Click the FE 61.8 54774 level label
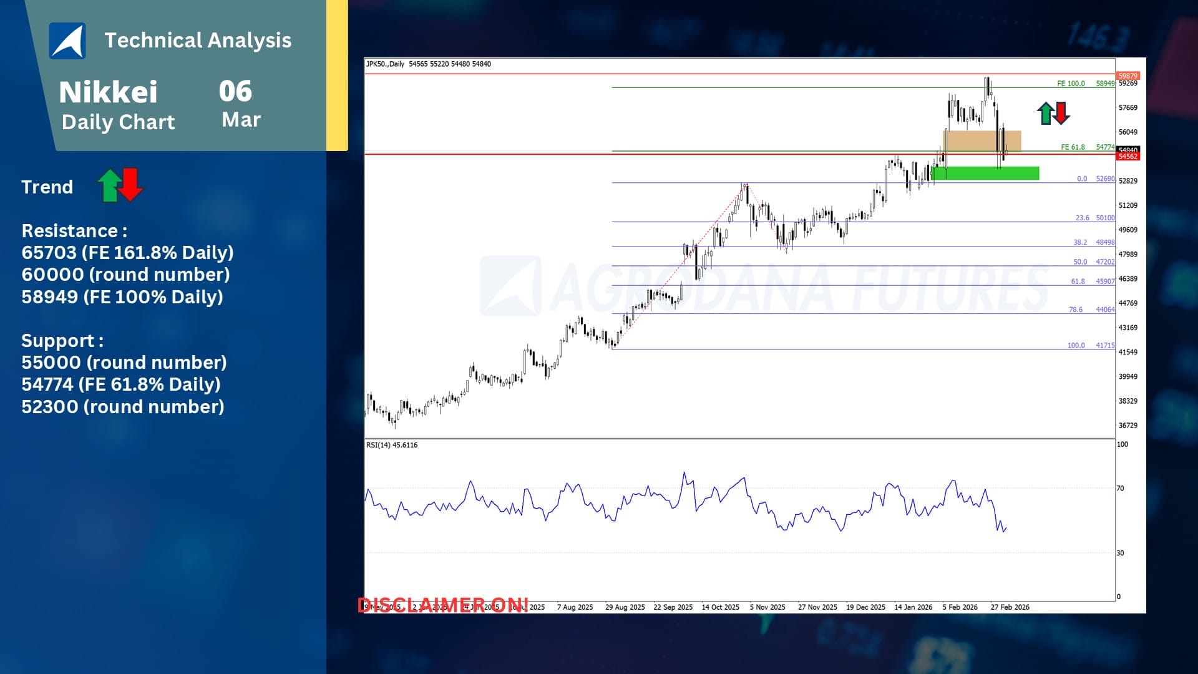Screen dimensions: 1198x674 pos(1087,147)
